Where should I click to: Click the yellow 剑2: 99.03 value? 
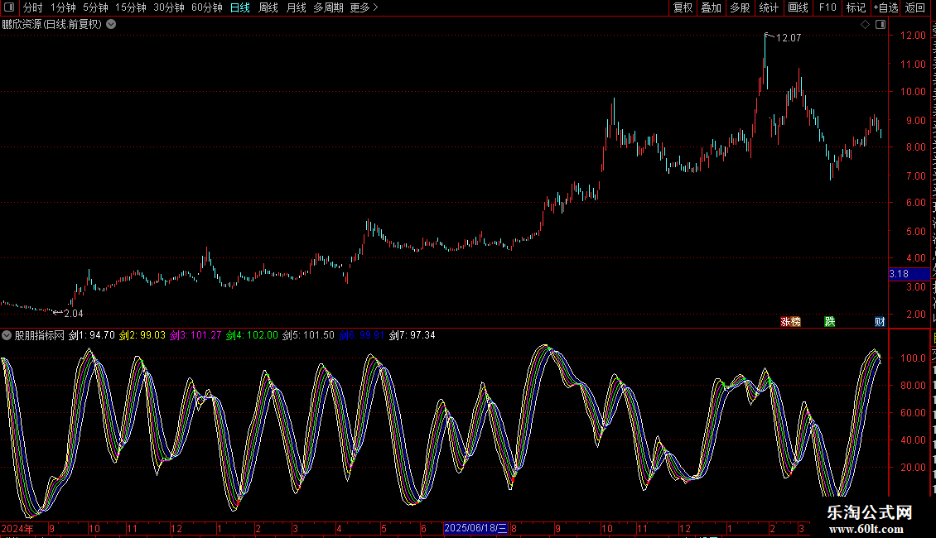click(142, 335)
